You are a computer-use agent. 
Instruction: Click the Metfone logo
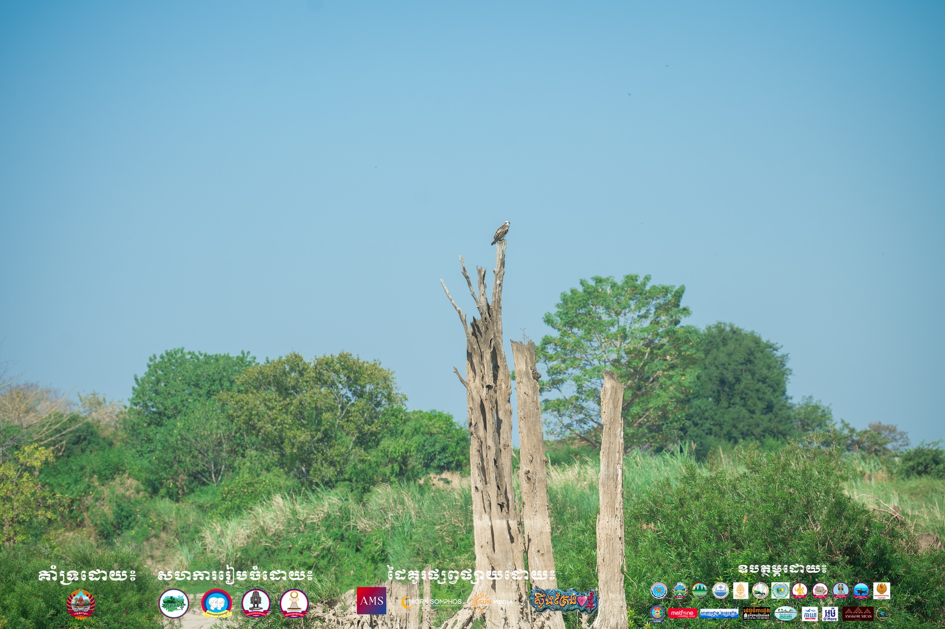[x=682, y=613]
